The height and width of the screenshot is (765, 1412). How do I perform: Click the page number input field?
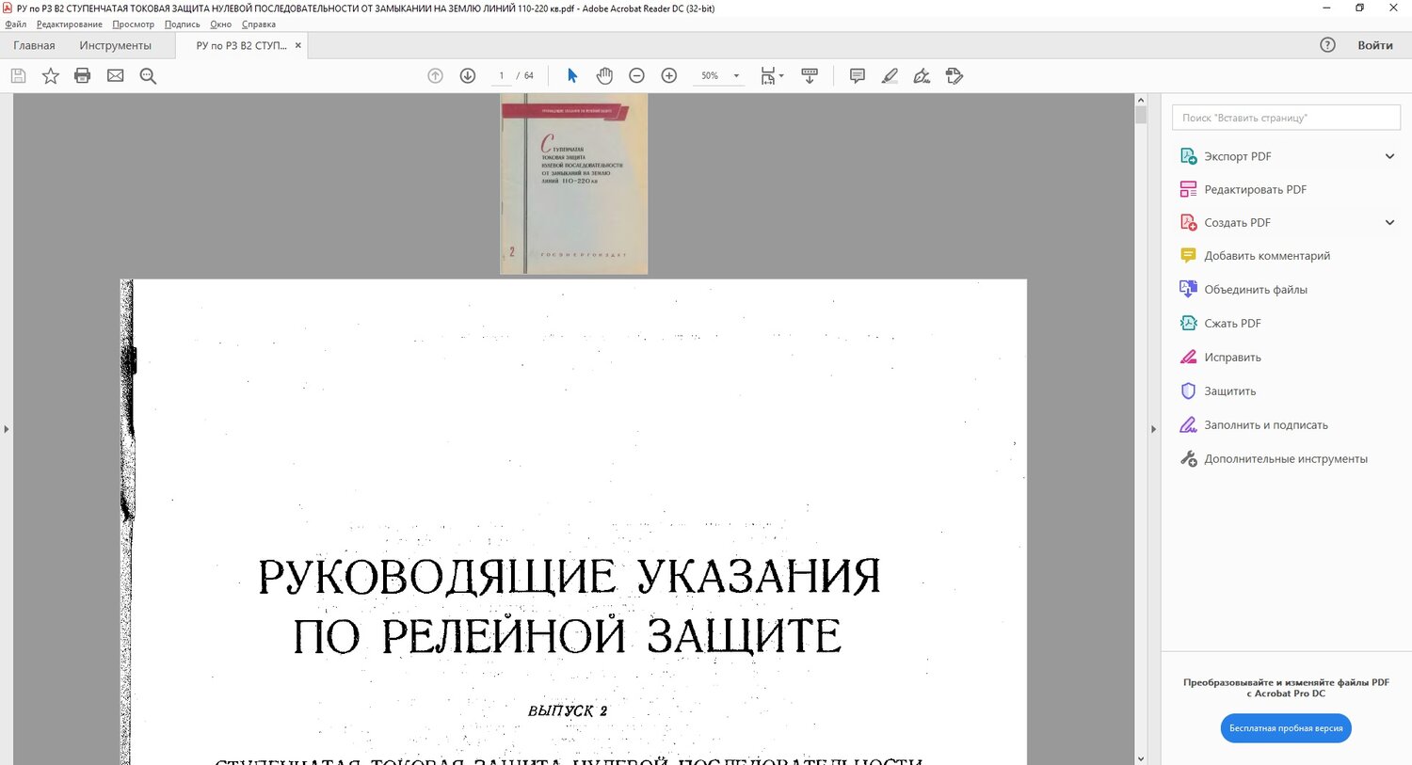click(499, 75)
